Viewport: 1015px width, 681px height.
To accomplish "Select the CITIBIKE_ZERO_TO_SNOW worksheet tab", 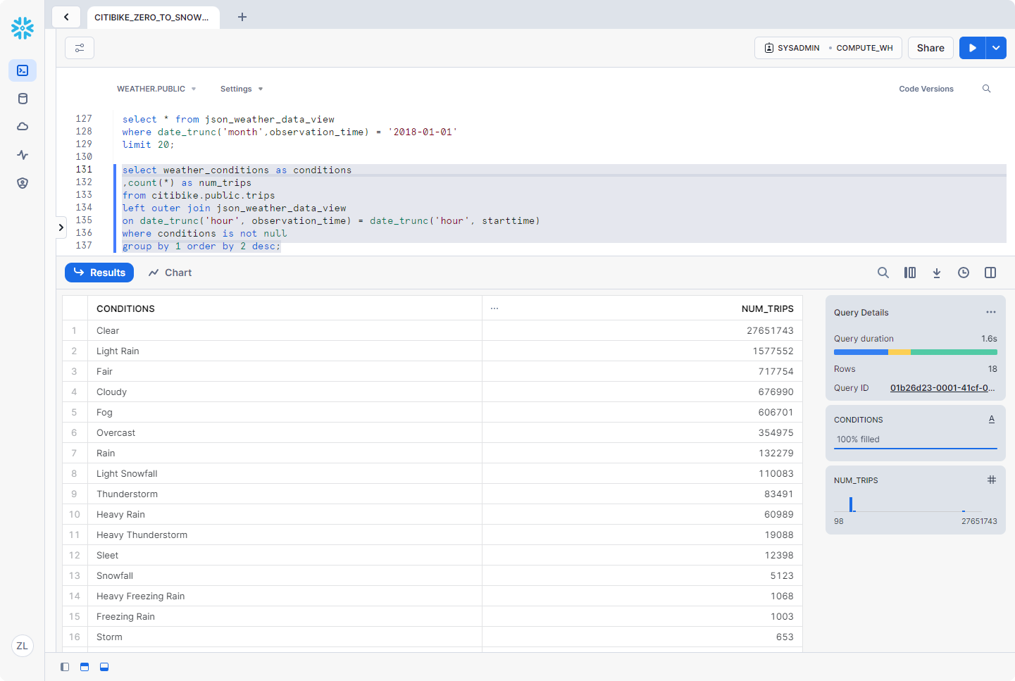I will click(152, 18).
